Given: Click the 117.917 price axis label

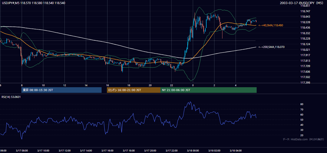Looking at the screenshot, I should tap(306, 55).
